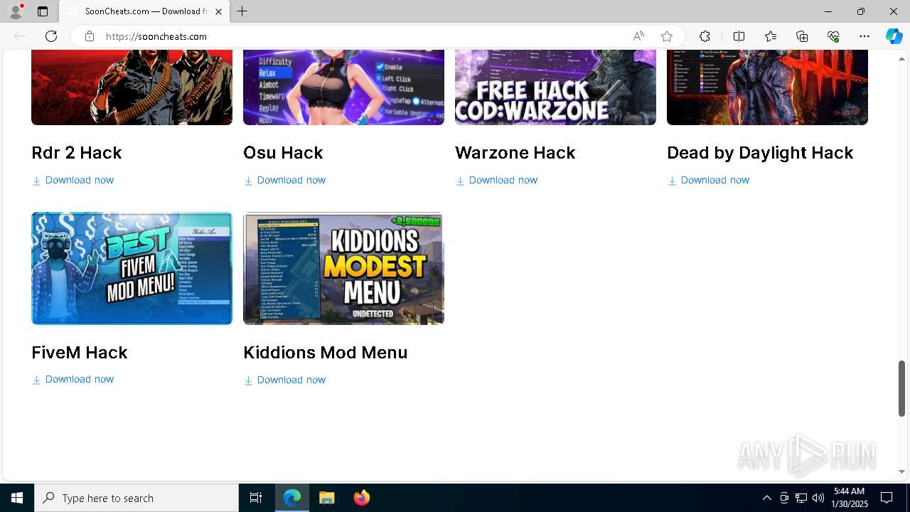Image resolution: width=910 pixels, height=512 pixels.
Task: Open the Best FiveM Mod Menu thumbnail
Action: coord(132,268)
